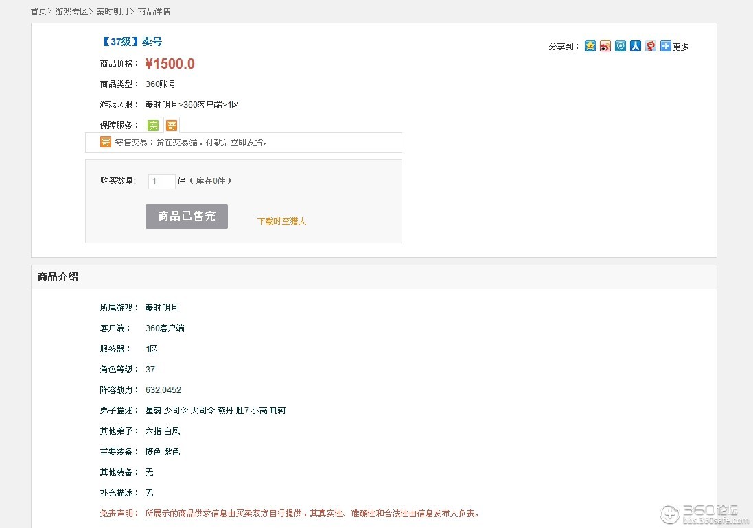Click the 【37级】卖号 product title
This screenshot has width=753, height=528.
[x=131, y=42]
